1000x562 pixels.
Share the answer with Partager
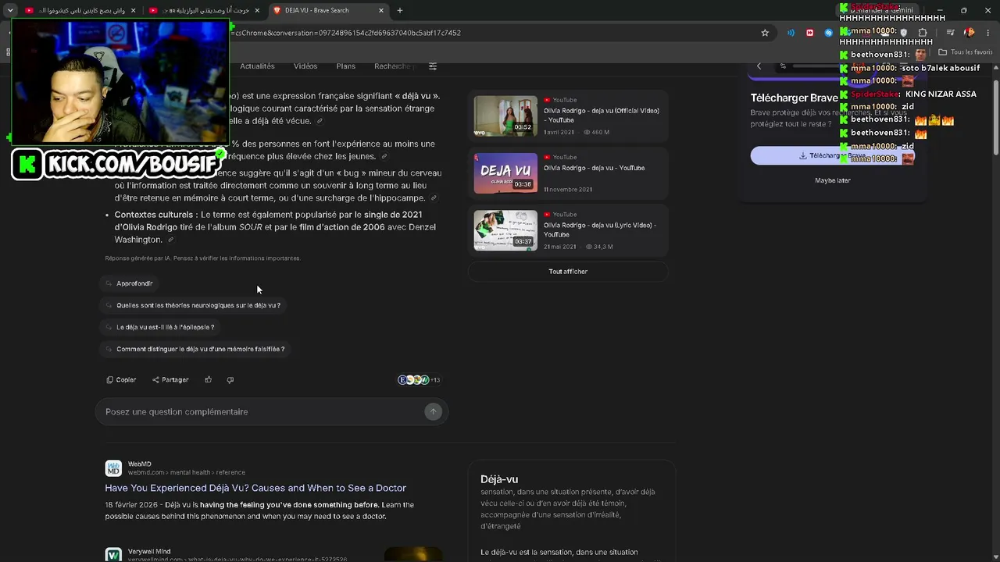pyautogui.click(x=170, y=380)
